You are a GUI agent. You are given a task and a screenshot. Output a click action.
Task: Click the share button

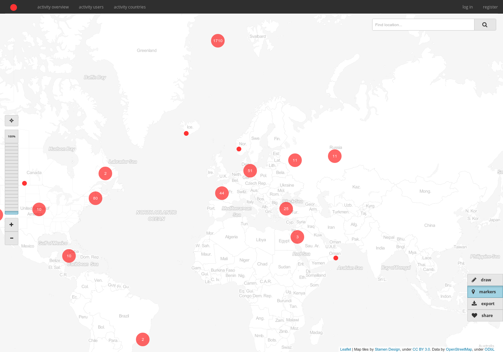(485, 316)
